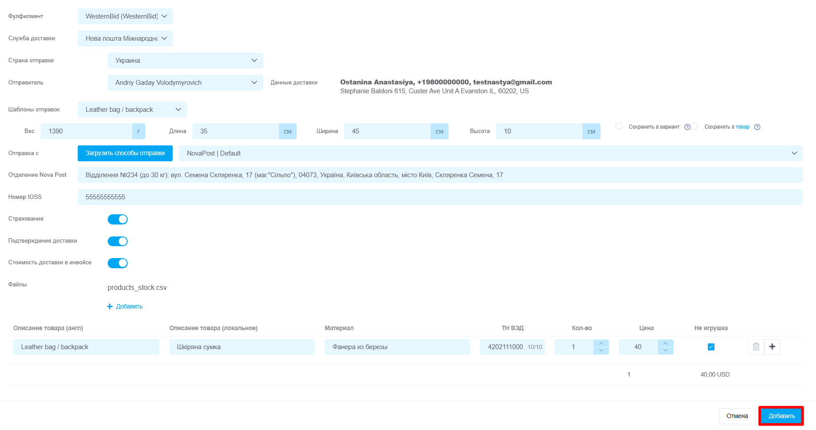816x430 pixels.
Task: Open the NovaPost Default shipping method dropdown
Action: pos(490,153)
